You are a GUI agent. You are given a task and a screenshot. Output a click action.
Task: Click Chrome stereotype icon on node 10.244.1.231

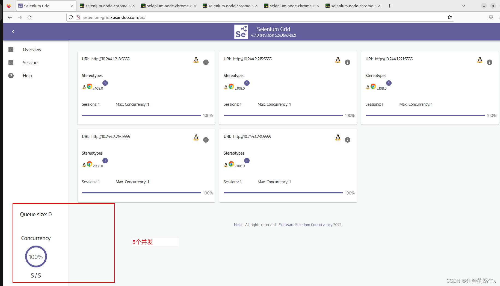point(231,164)
